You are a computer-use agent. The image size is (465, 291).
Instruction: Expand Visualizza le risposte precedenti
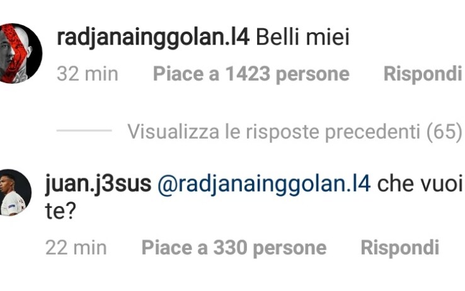[294, 131]
